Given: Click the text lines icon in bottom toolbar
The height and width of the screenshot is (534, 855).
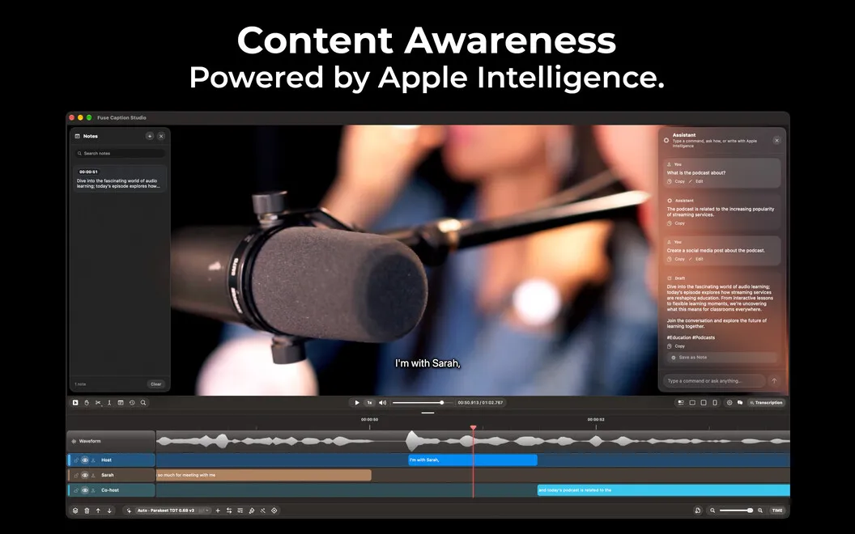Looking at the screenshot, I should pyautogui.click(x=240, y=511).
